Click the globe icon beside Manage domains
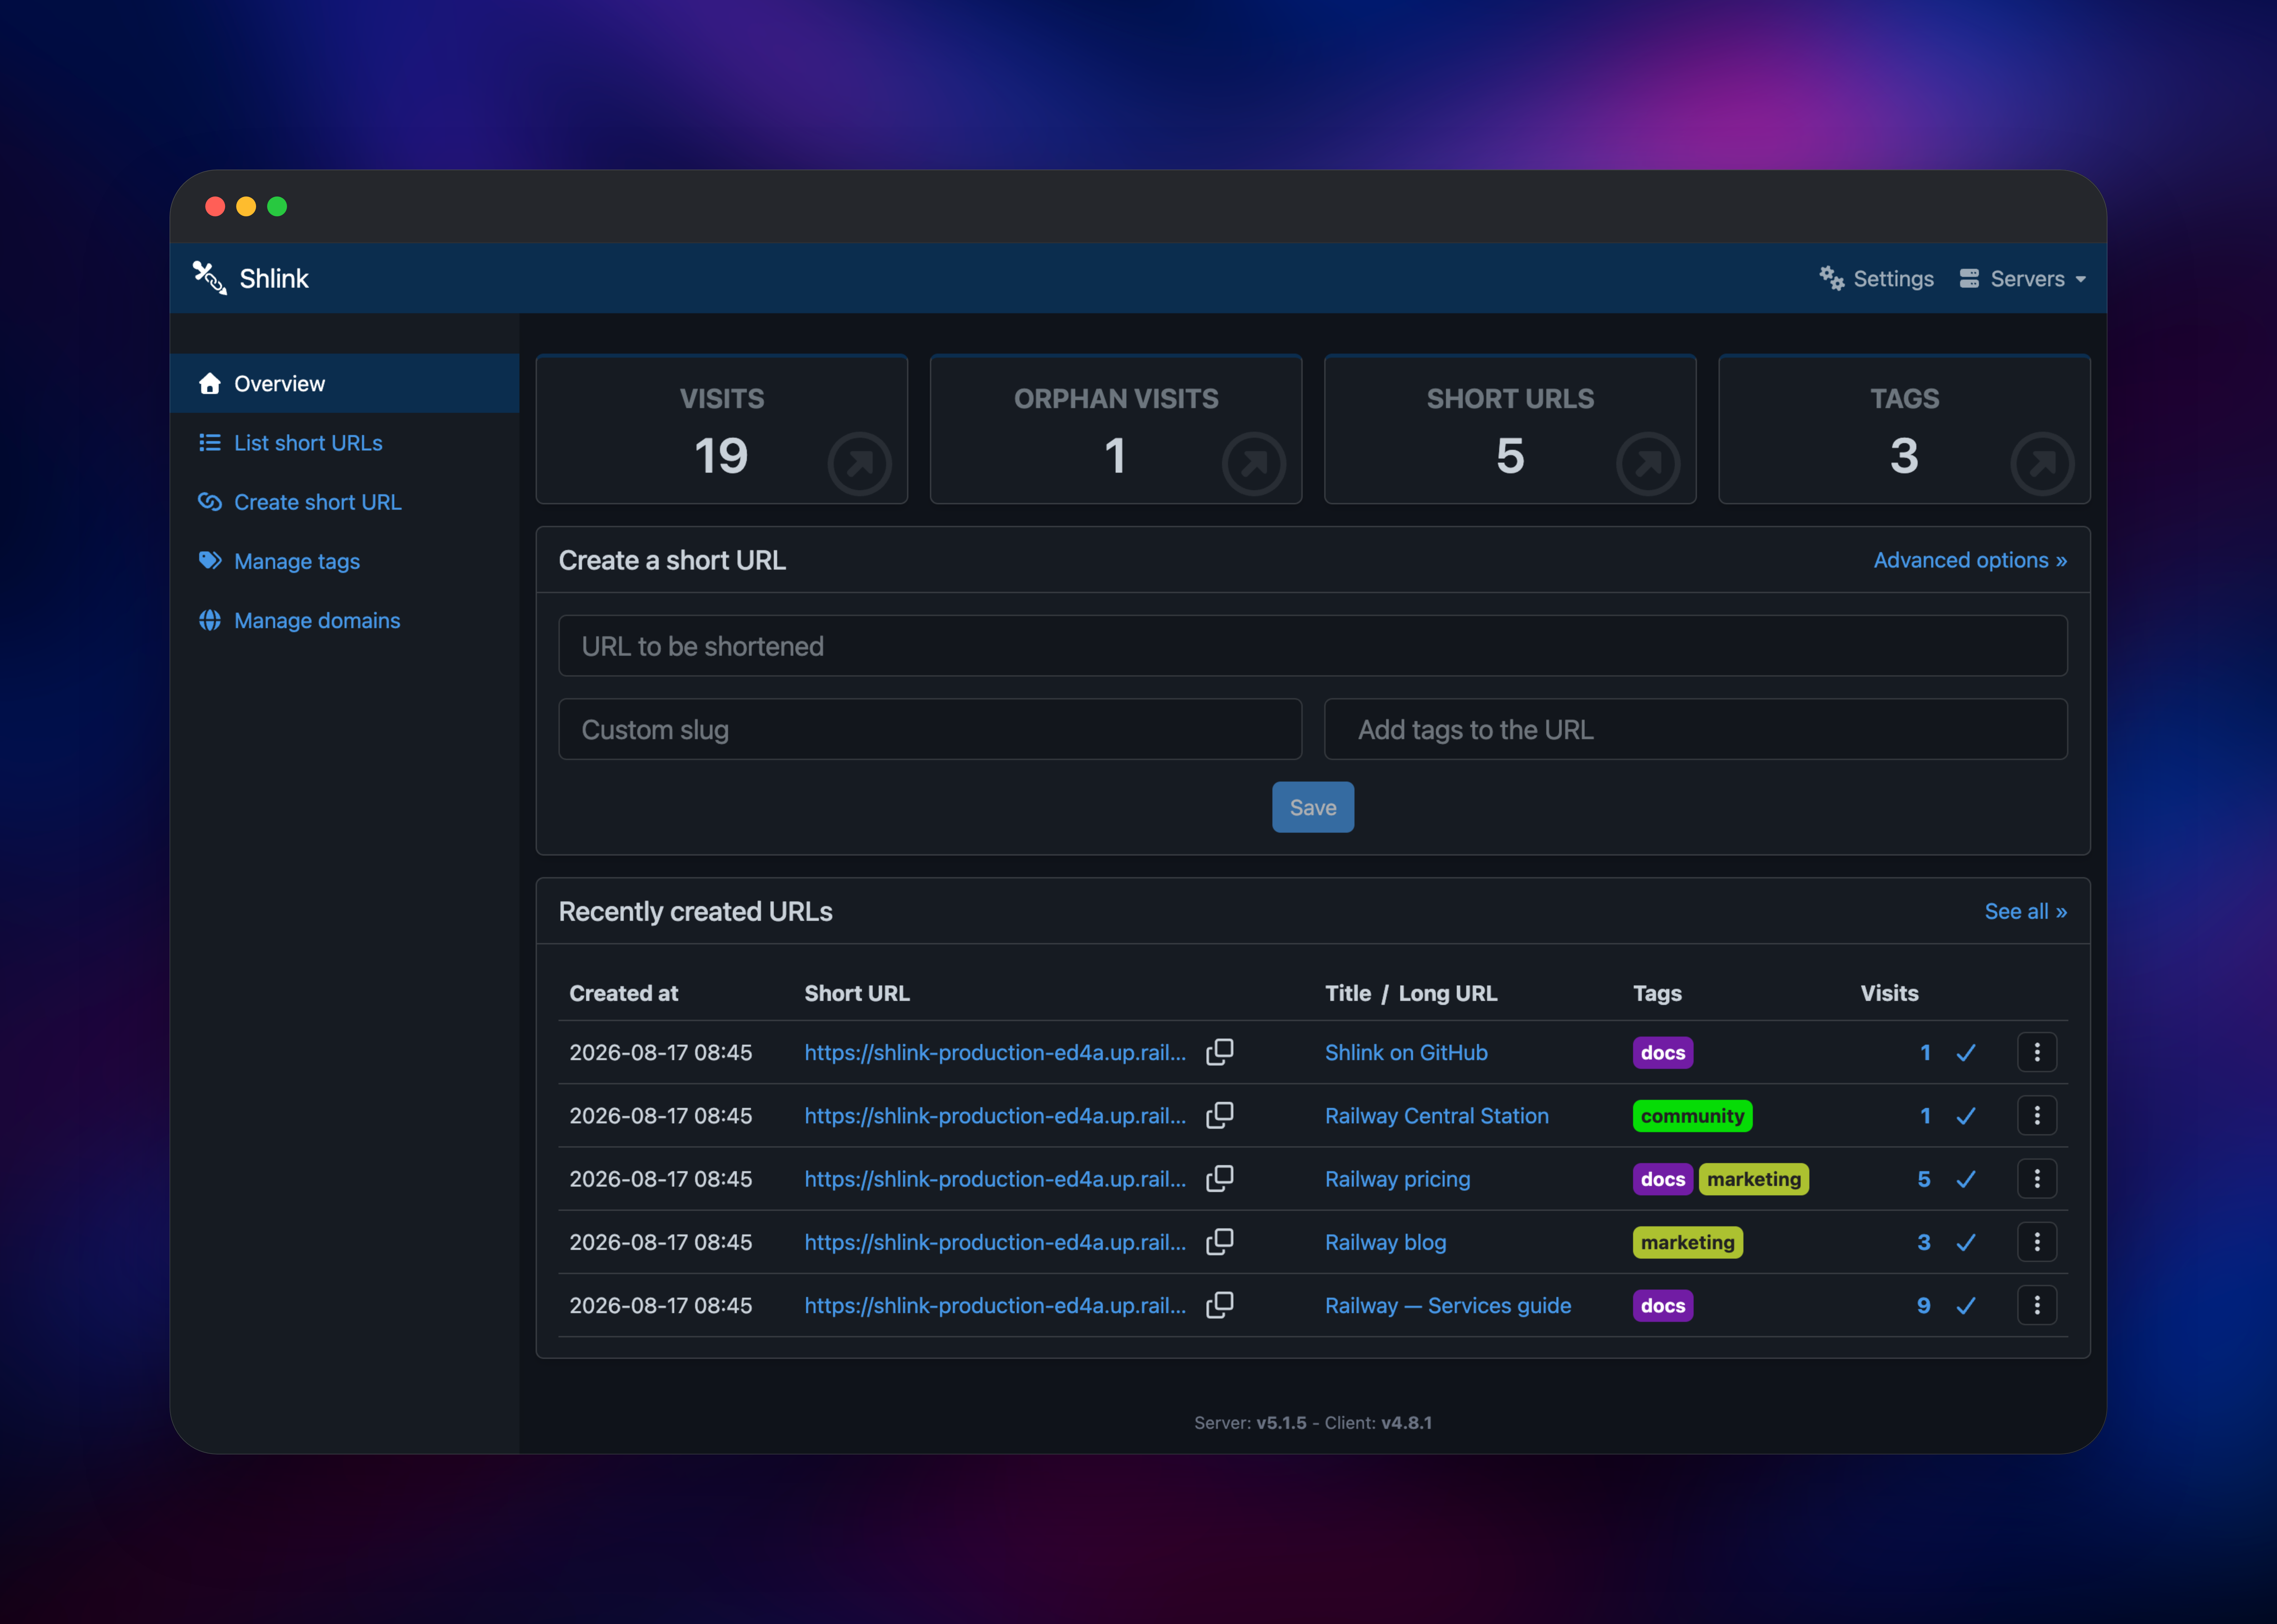 (x=210, y=620)
